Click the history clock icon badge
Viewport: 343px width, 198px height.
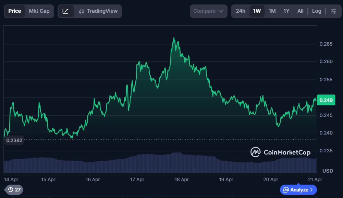click(x=14, y=190)
